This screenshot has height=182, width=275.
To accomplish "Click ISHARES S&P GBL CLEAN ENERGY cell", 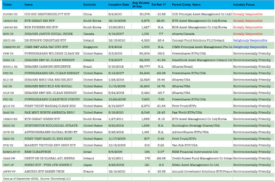I will [x=51, y=93].
